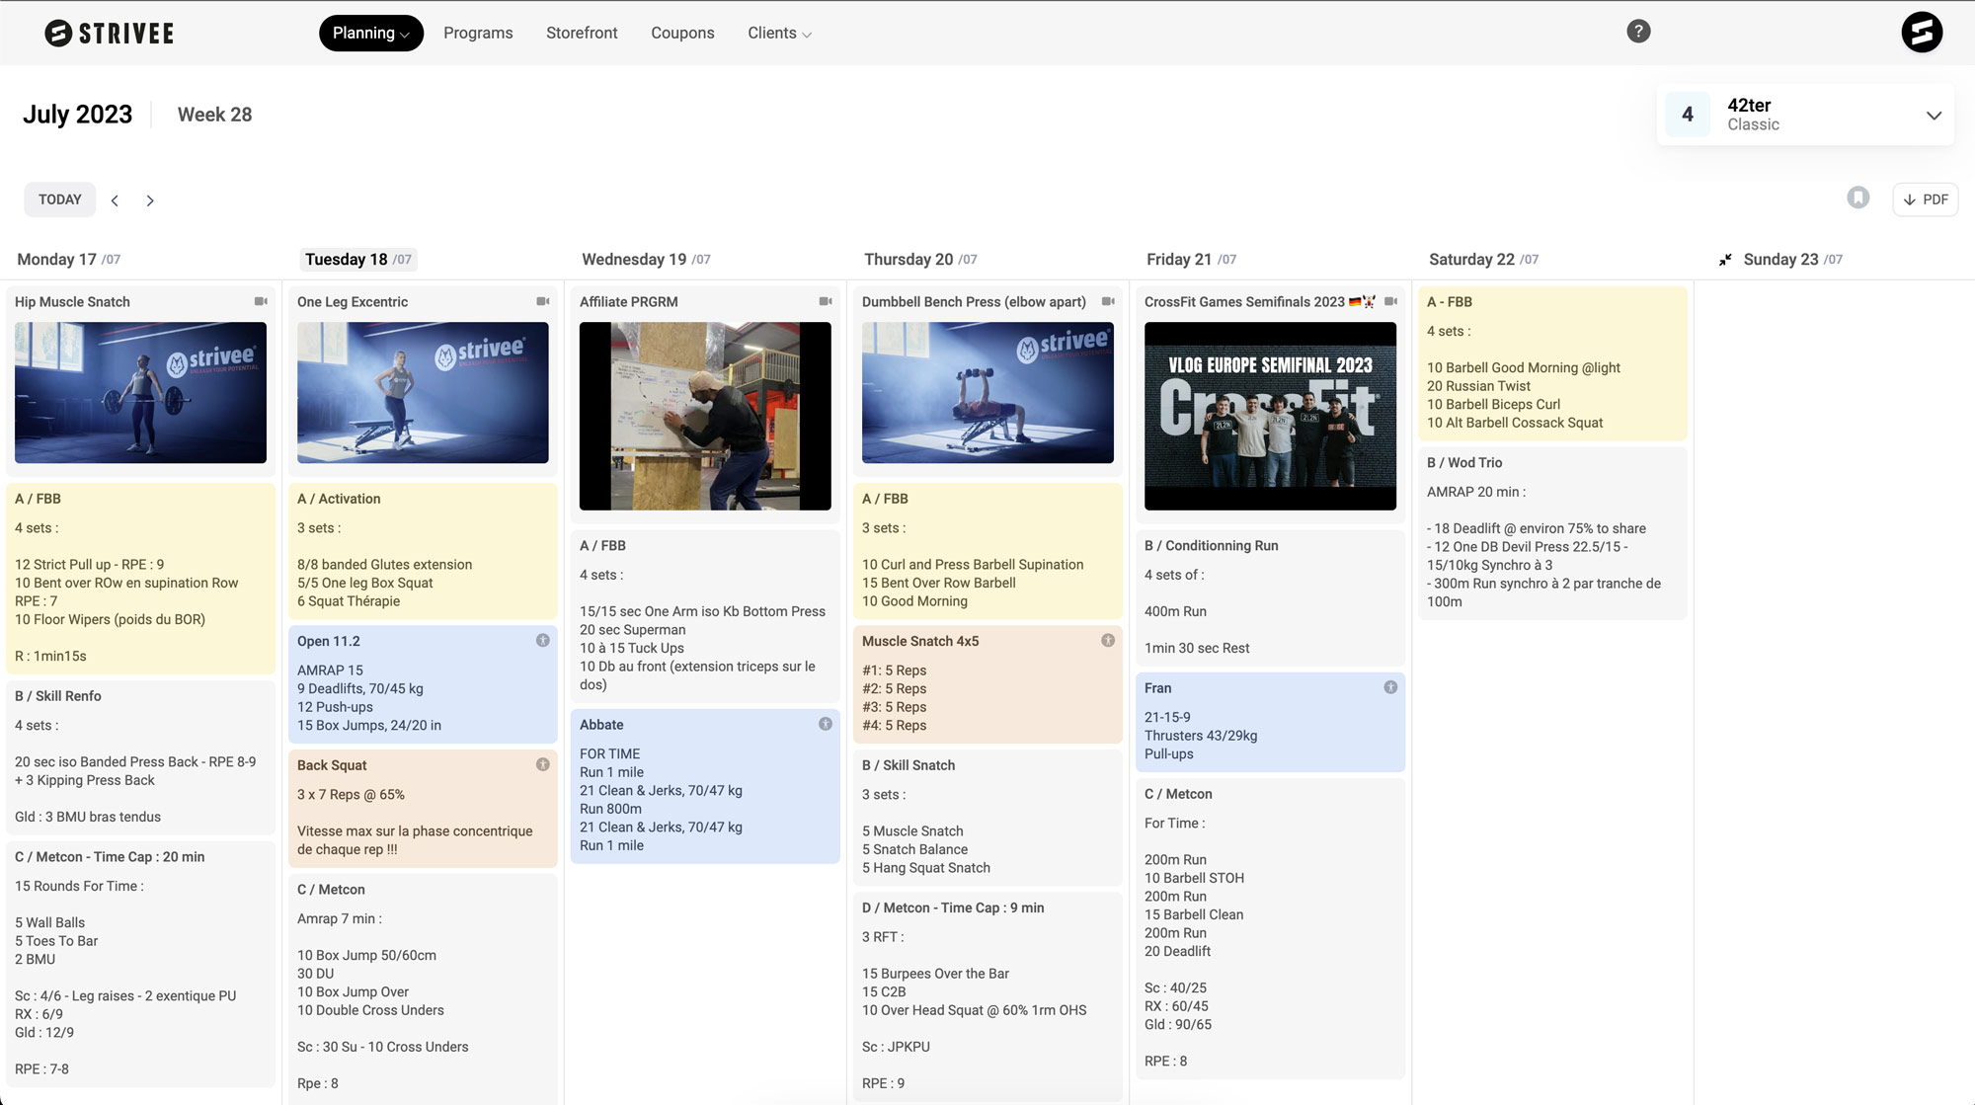Open the Storefront page
1975x1105 pixels.
(x=582, y=33)
